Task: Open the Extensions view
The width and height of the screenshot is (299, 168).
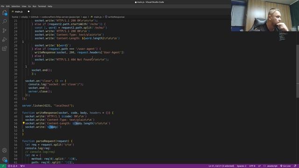Action: coord(4,49)
